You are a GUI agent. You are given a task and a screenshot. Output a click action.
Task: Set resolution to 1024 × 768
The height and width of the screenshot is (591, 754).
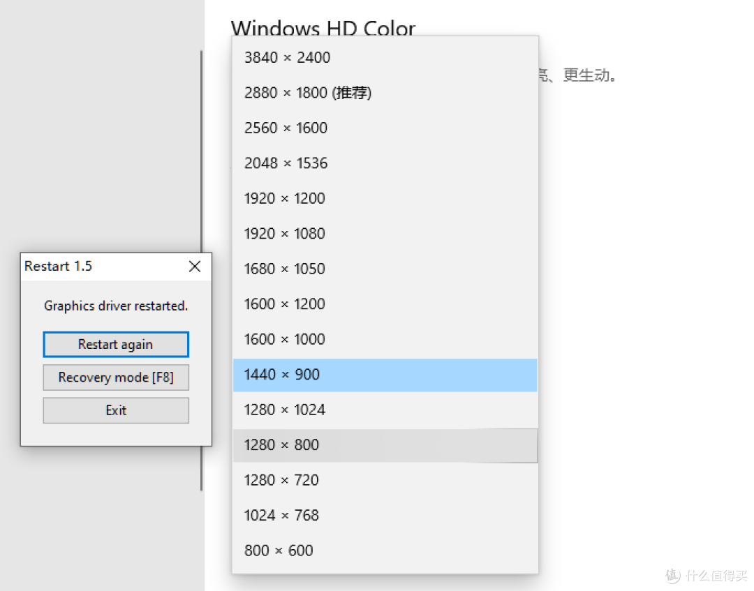385,516
